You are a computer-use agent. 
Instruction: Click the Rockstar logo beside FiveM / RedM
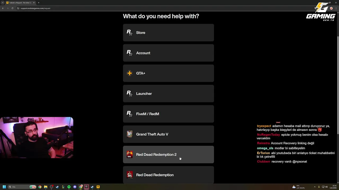pyautogui.click(x=130, y=114)
